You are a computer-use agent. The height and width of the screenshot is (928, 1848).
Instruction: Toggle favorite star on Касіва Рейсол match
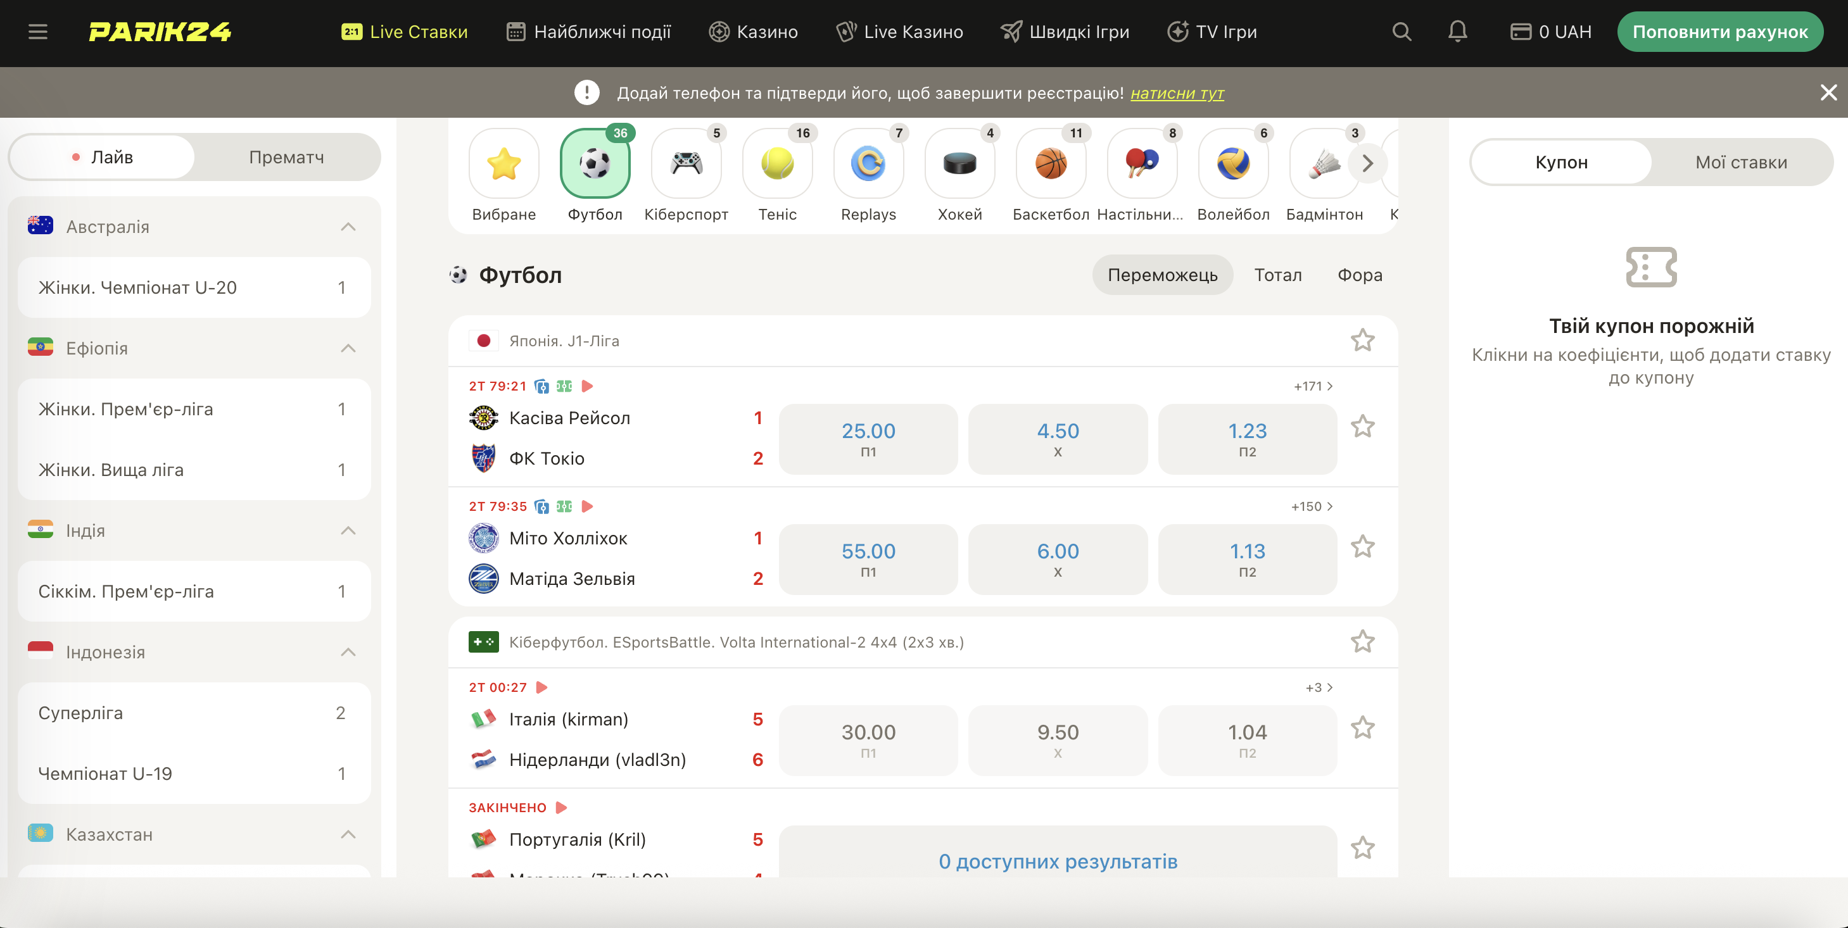[1364, 427]
